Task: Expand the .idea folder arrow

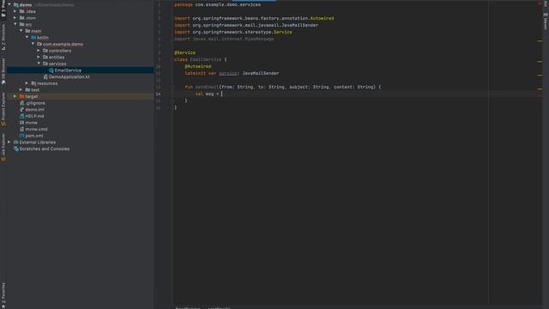Action: pos(15,11)
